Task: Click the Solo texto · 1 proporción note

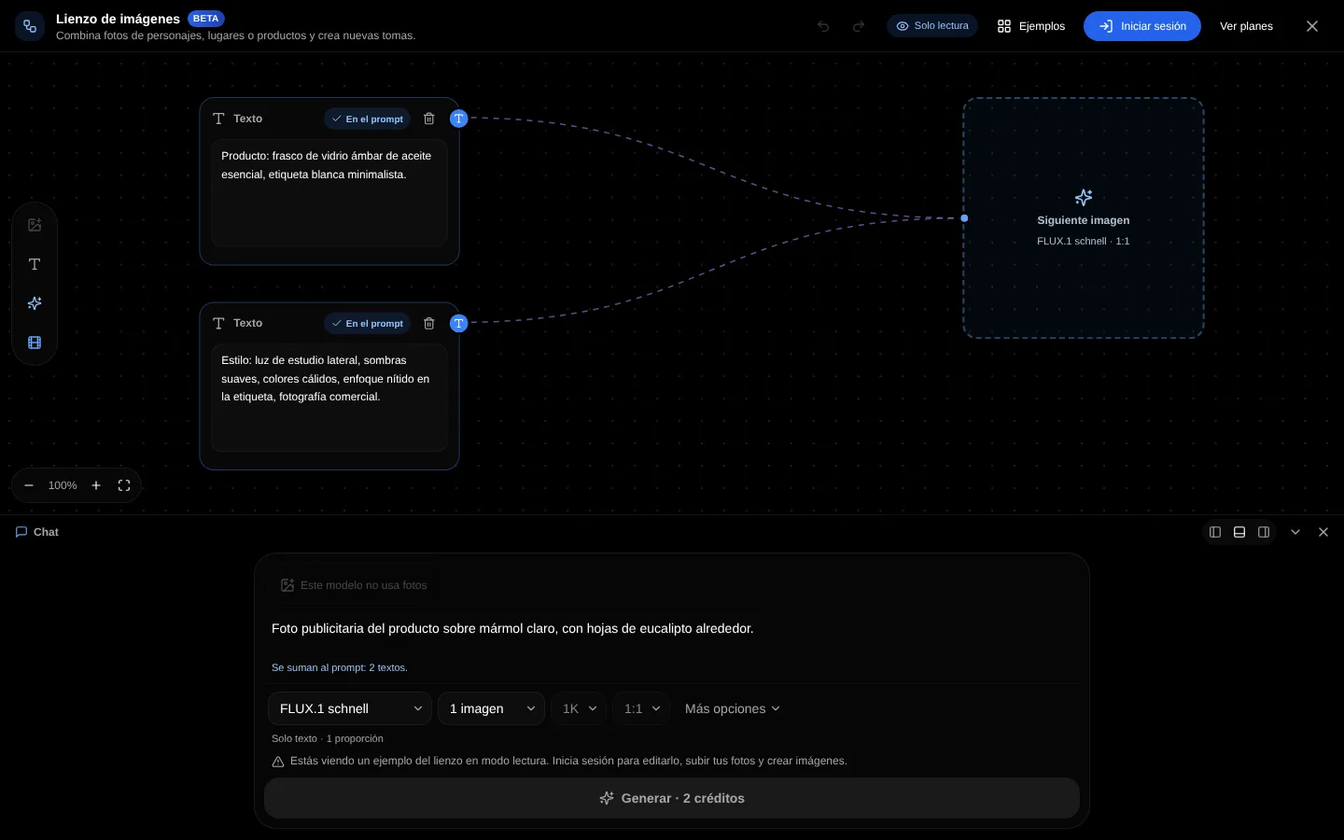Action: point(328,738)
